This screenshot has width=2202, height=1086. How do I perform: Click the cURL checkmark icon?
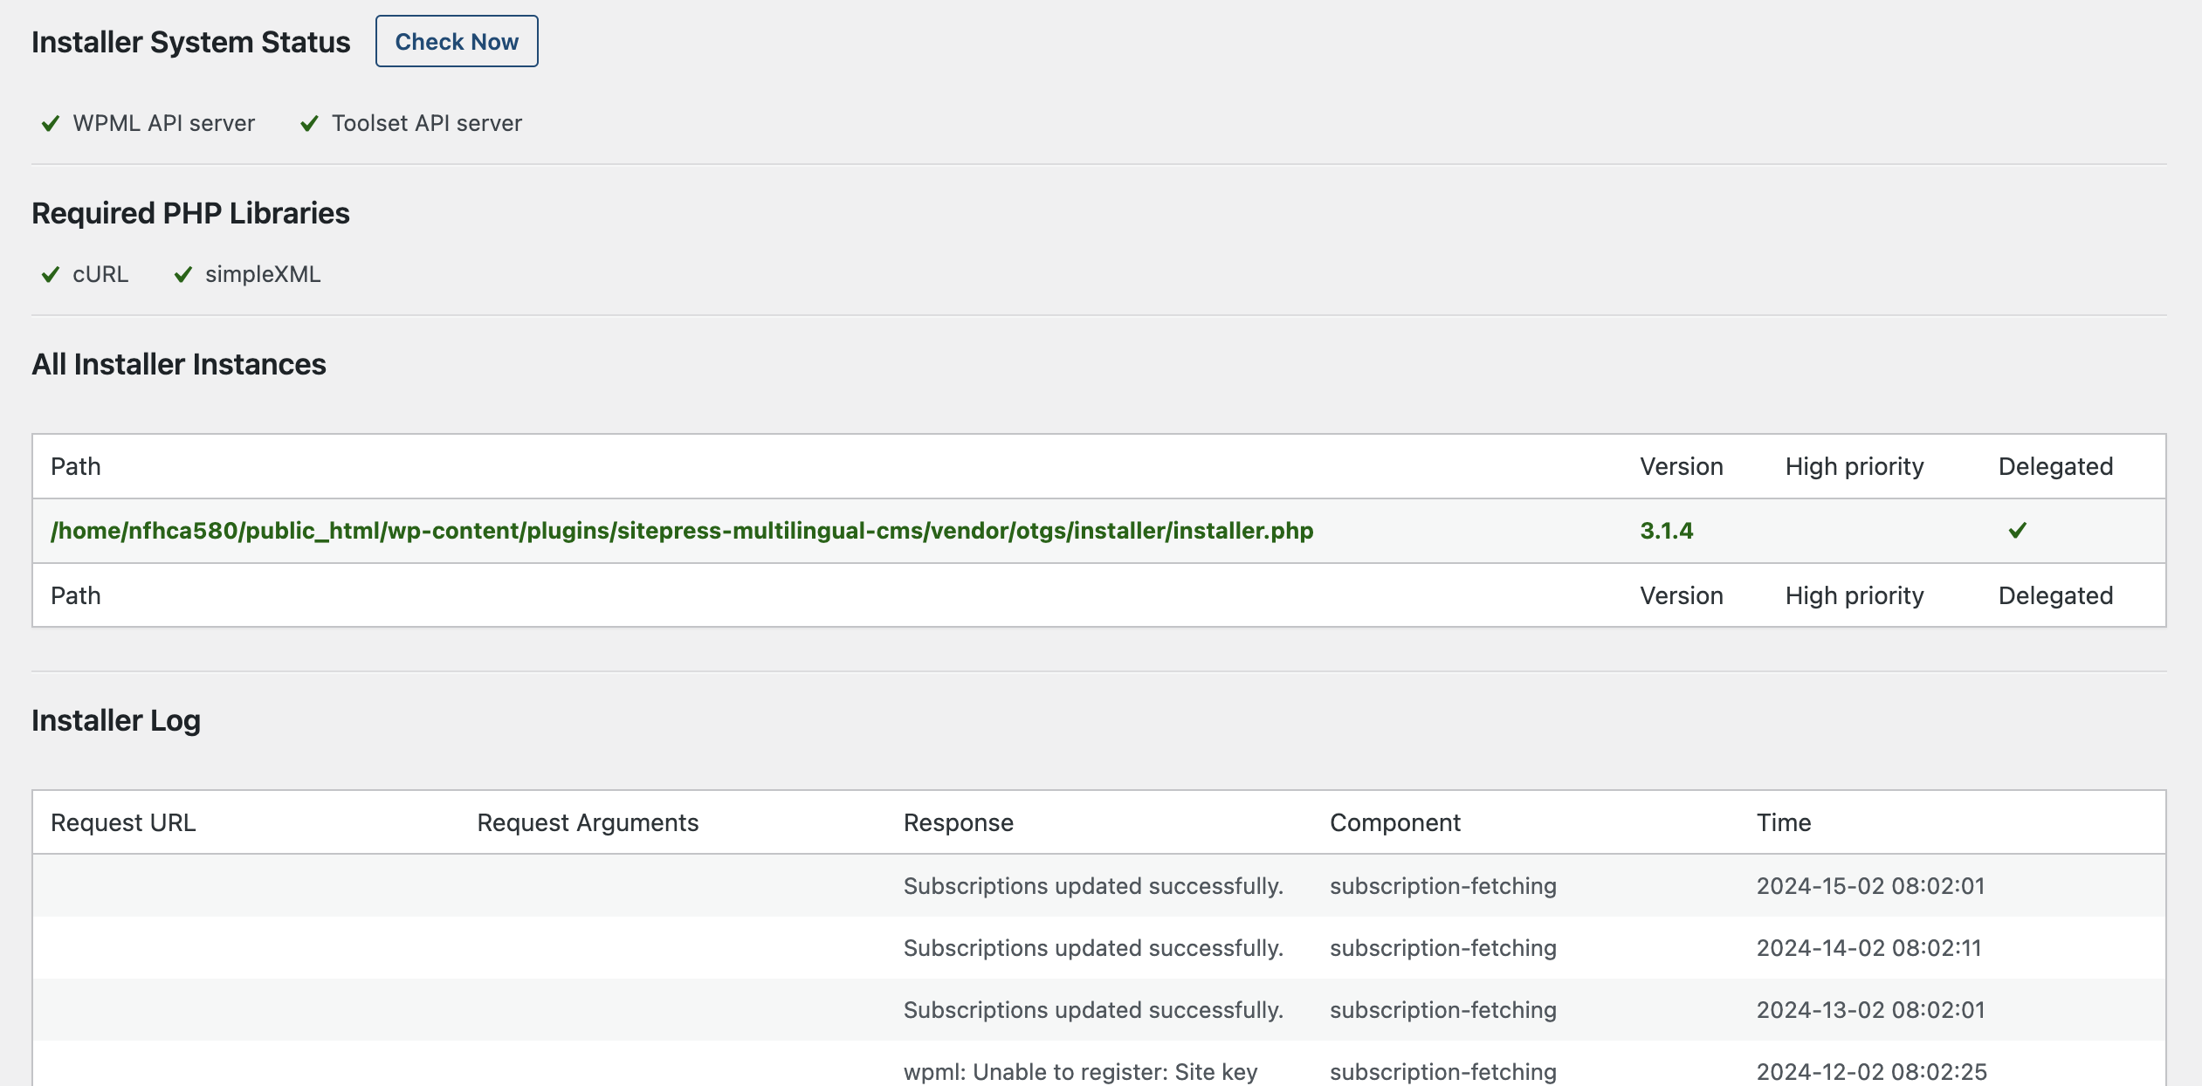[x=51, y=274]
